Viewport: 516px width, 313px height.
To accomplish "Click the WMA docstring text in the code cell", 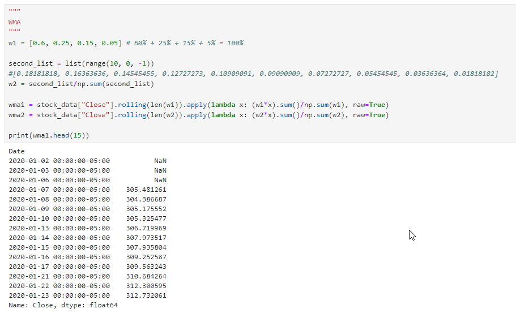I will 15,22.
